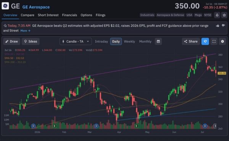Click the GE Aerospace company name link
Screen dimensions: 229x141
pos(36,7)
